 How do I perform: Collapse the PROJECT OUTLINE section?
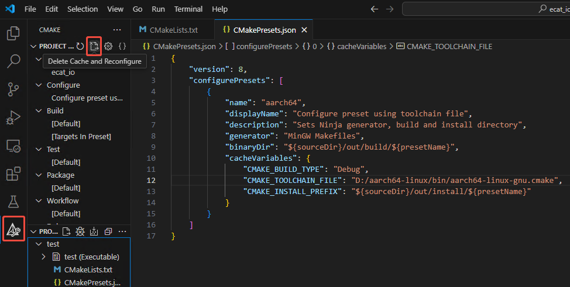pyautogui.click(x=33, y=231)
